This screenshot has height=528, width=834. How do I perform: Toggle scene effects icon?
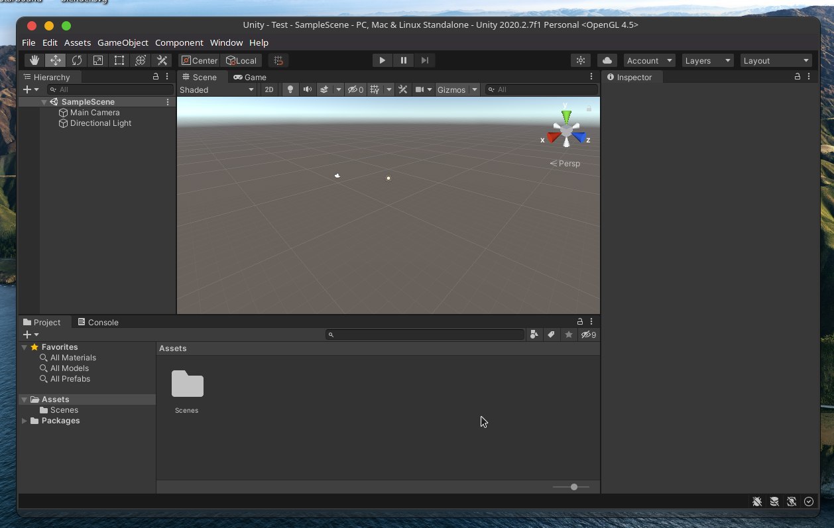pos(324,89)
